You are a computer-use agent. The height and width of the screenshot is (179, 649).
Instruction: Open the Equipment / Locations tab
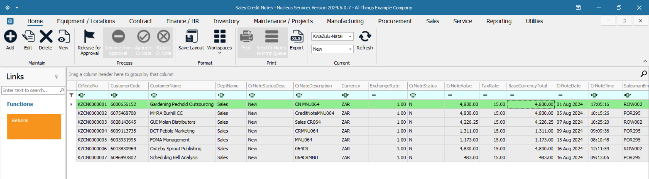(86, 21)
